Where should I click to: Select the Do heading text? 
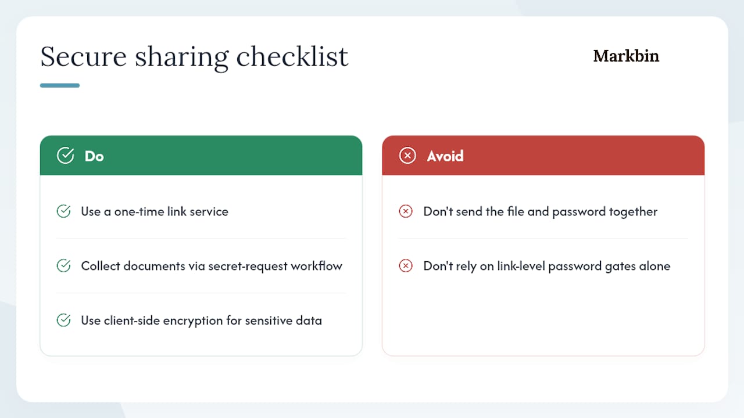tap(94, 156)
